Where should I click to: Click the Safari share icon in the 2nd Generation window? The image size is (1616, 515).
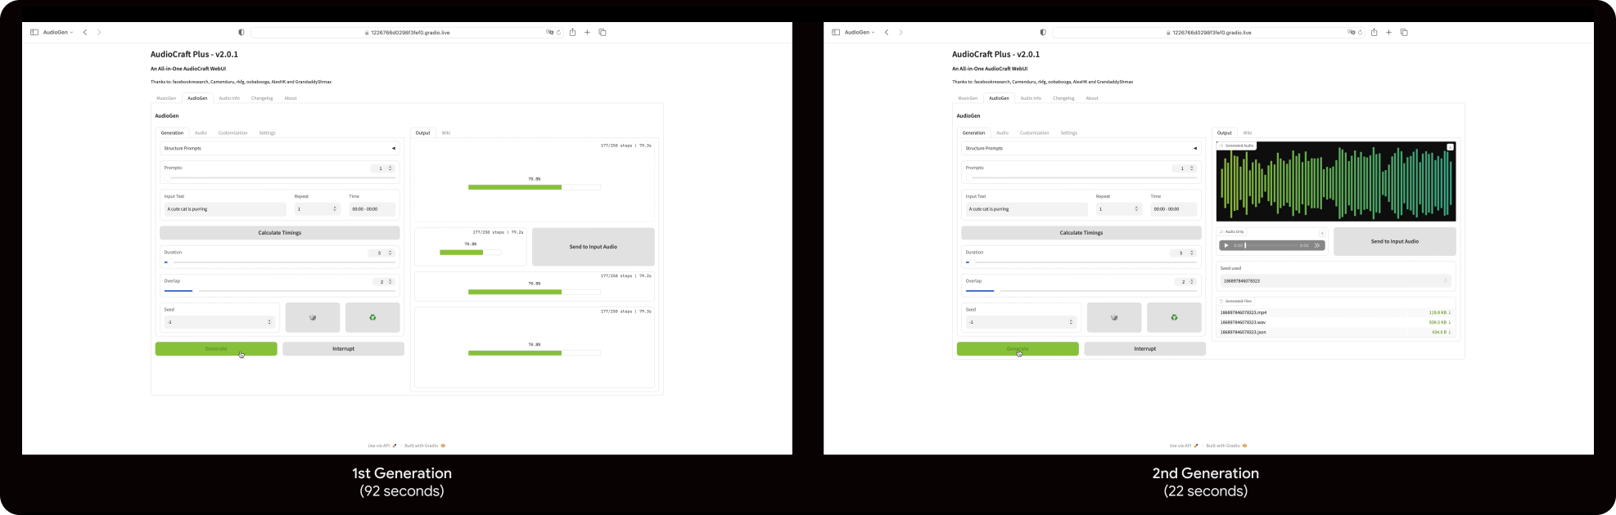[x=1374, y=33]
